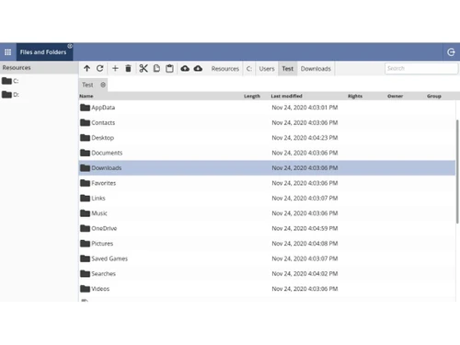
Task: Select the Searches folder row
Action: [267, 273]
